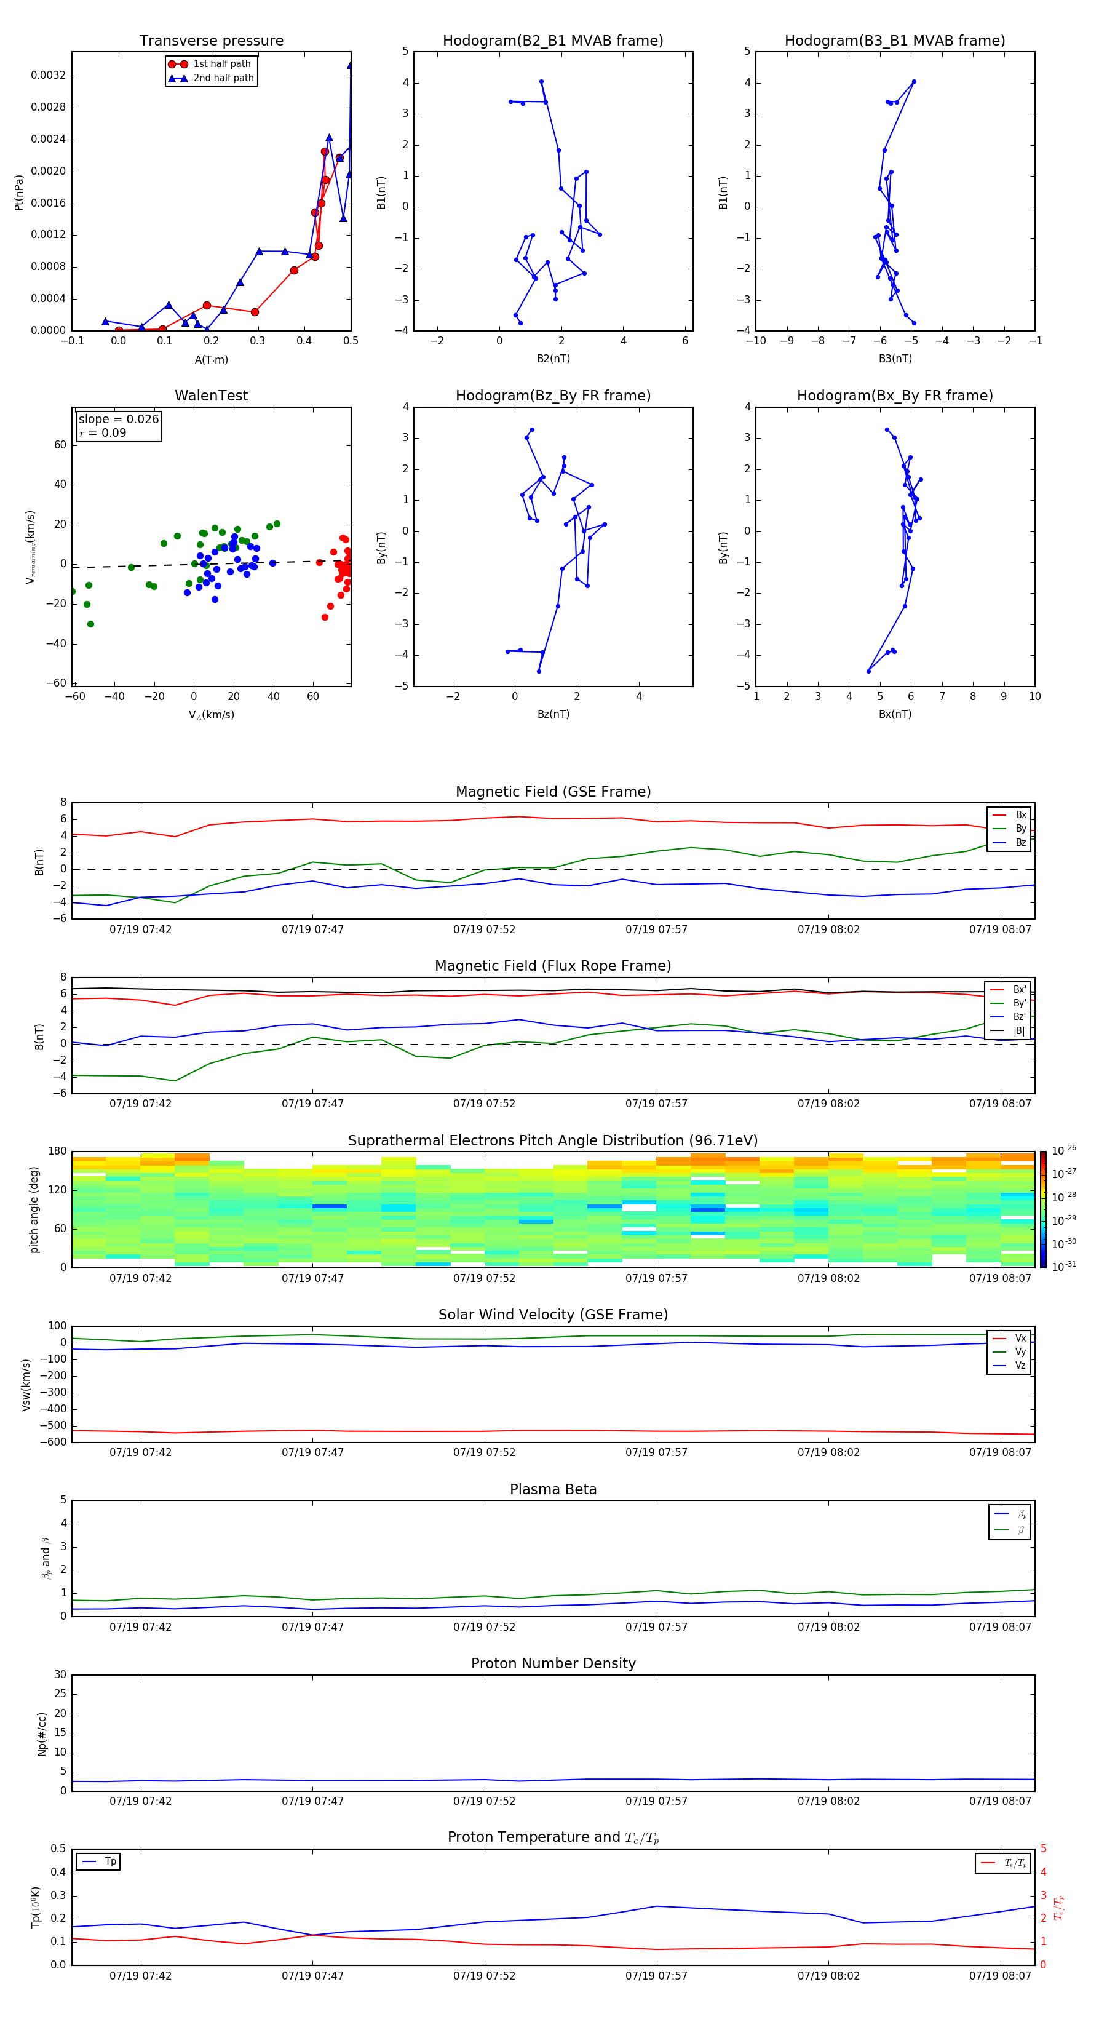The height and width of the screenshot is (2030, 1107).
Task: Click the pitch angle color scale bar
Action: 1042,1209
